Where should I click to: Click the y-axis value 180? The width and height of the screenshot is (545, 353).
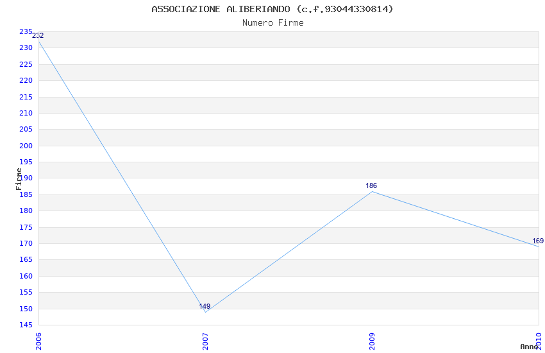pyautogui.click(x=26, y=211)
